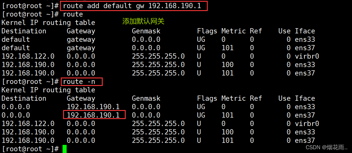
Task: Click the final empty '[root@root ~]#' prompt
Action: (x=30, y=149)
